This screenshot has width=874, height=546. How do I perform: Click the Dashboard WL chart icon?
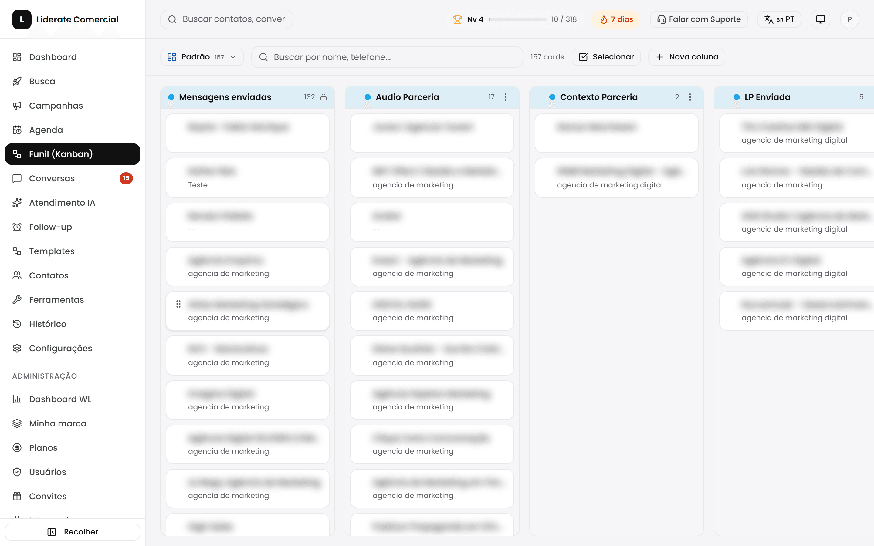click(17, 399)
